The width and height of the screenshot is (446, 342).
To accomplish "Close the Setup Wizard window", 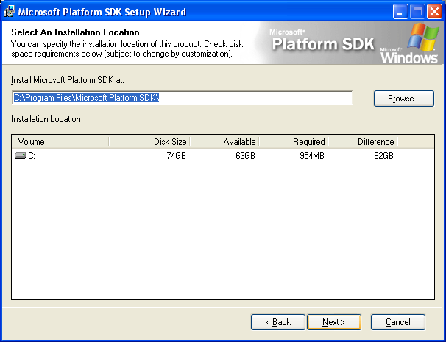I will pos(435,12).
